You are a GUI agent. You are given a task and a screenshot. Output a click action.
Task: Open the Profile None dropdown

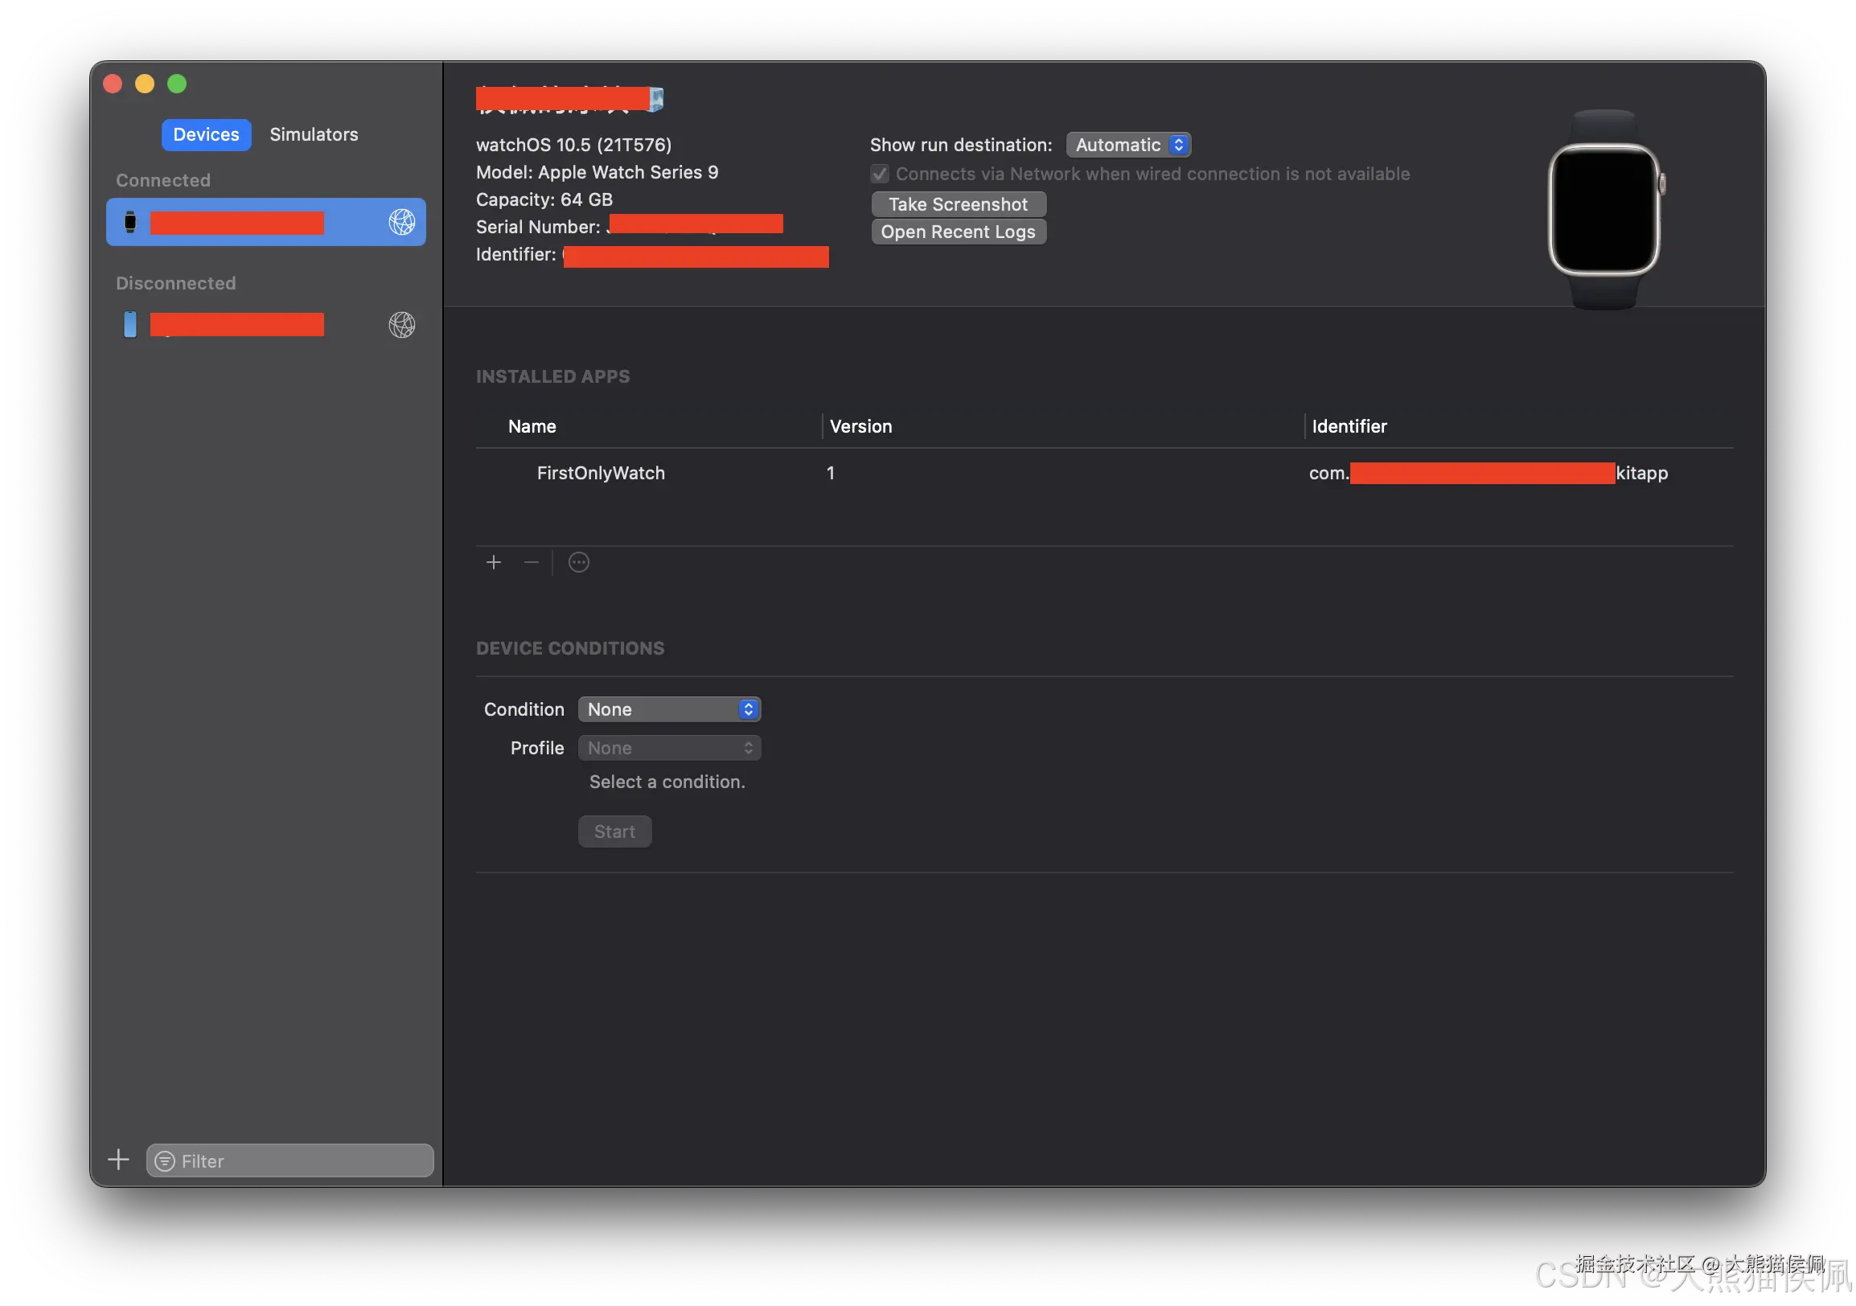[x=669, y=748]
